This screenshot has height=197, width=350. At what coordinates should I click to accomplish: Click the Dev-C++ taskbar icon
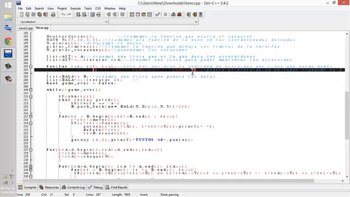click(8, 54)
